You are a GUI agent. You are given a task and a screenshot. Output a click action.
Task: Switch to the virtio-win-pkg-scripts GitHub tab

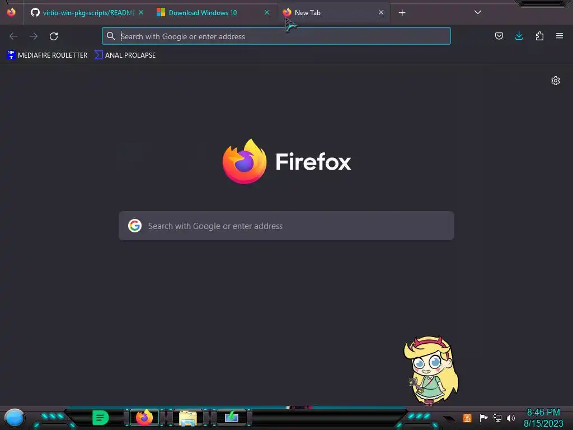point(87,13)
